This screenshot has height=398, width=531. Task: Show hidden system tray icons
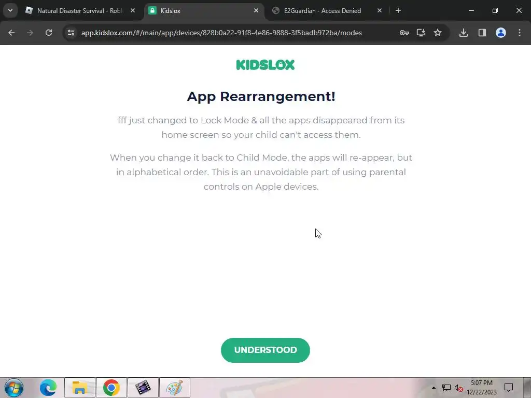point(434,388)
